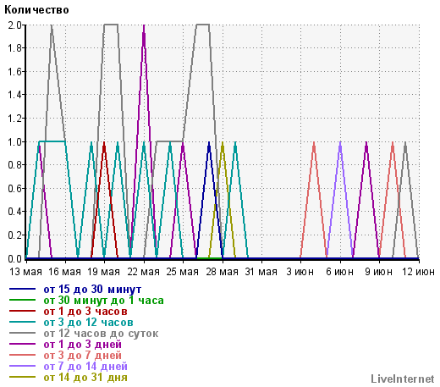Image resolution: width=440 pixels, height=387 pixels.
Task: Select the 'от 3 до 12 часов' legend entry
Action: [x=88, y=323]
